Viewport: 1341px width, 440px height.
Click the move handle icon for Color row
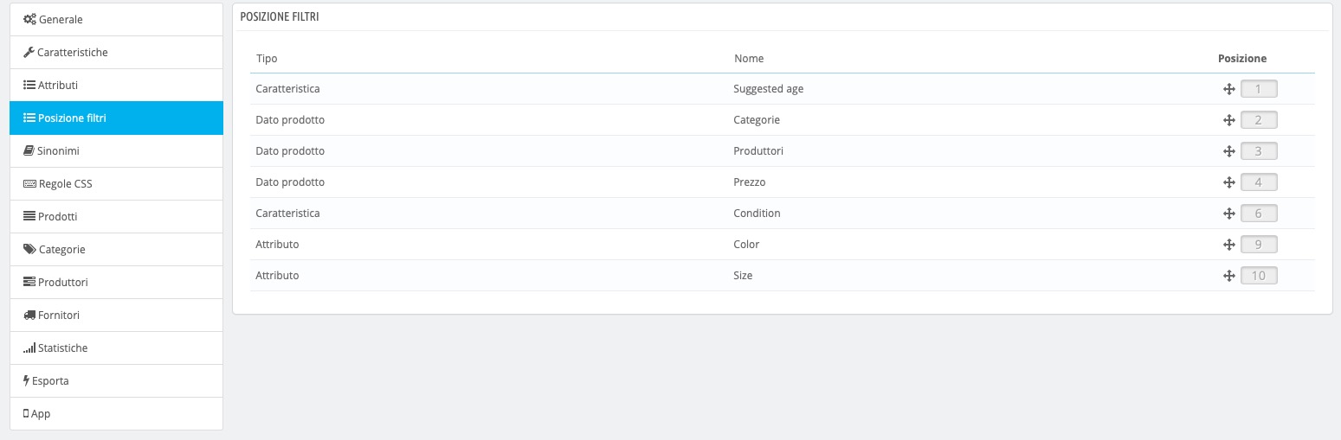(1228, 245)
